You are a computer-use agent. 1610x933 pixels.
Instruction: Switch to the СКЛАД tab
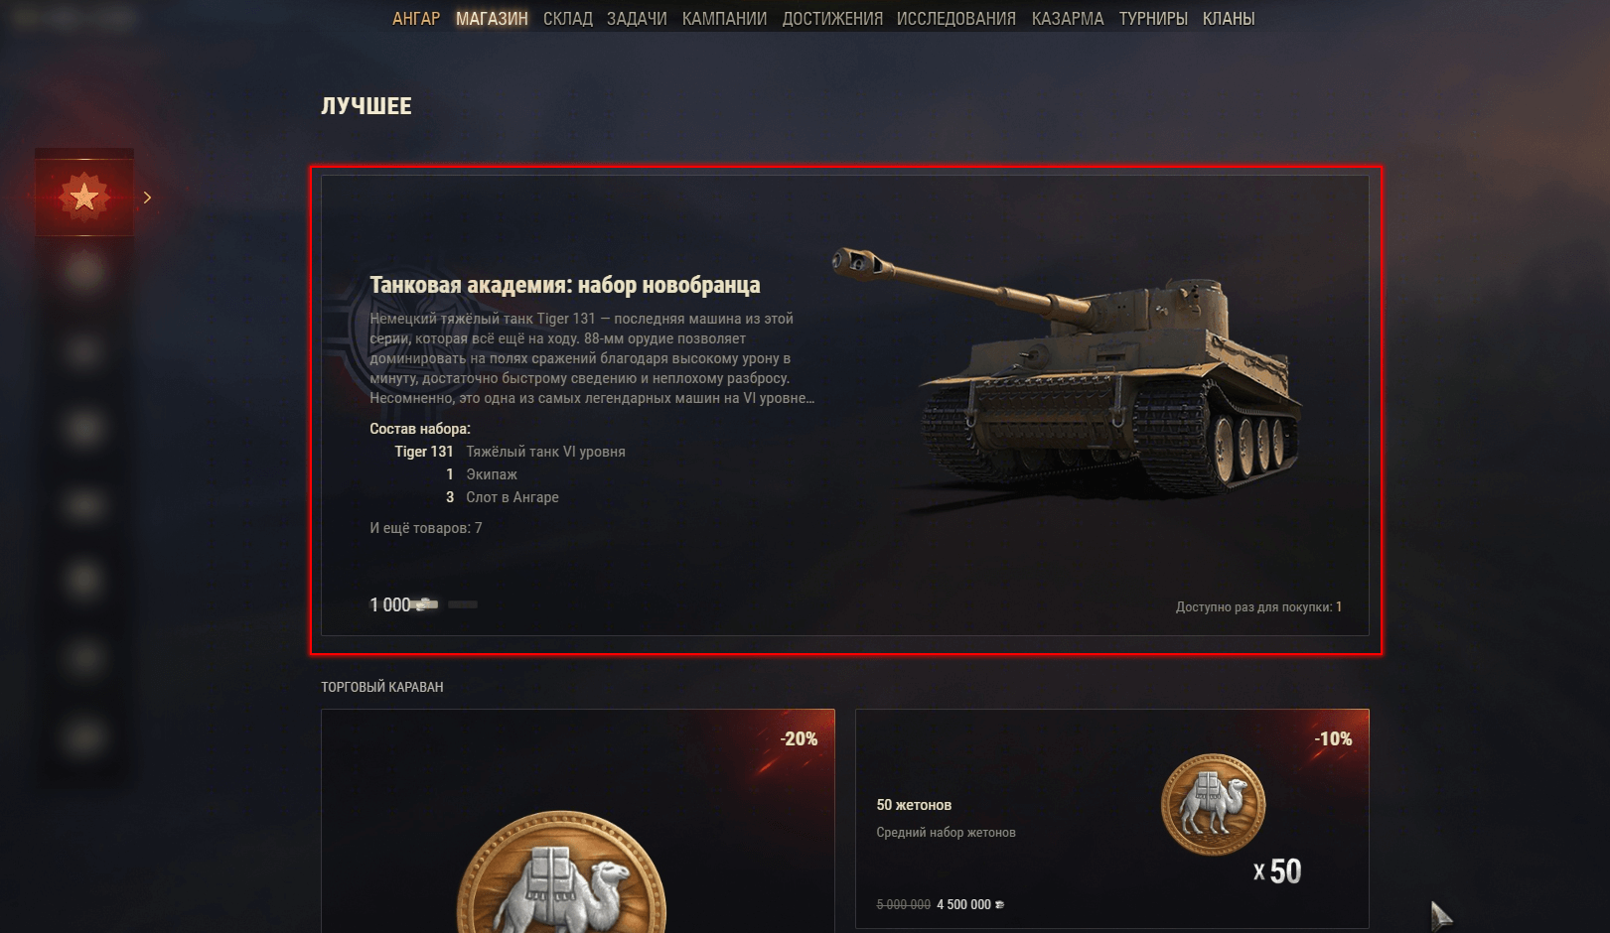568,19
